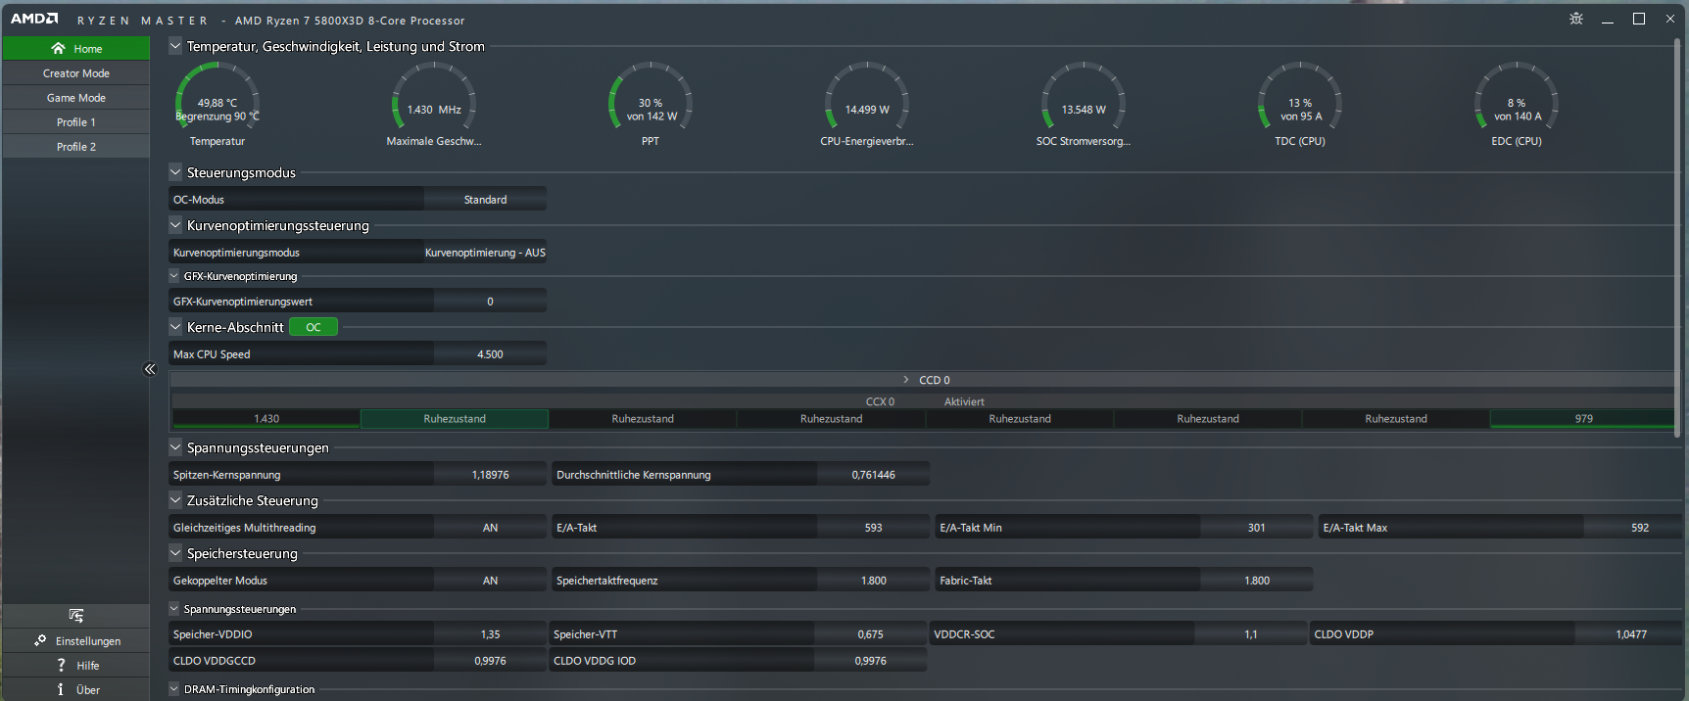Switch to Creator Mode

coord(76,73)
